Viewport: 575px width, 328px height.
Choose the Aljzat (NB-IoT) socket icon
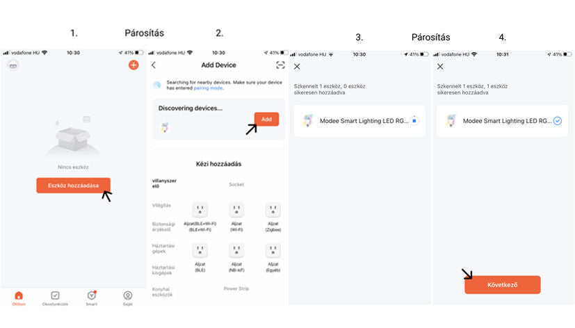click(236, 251)
